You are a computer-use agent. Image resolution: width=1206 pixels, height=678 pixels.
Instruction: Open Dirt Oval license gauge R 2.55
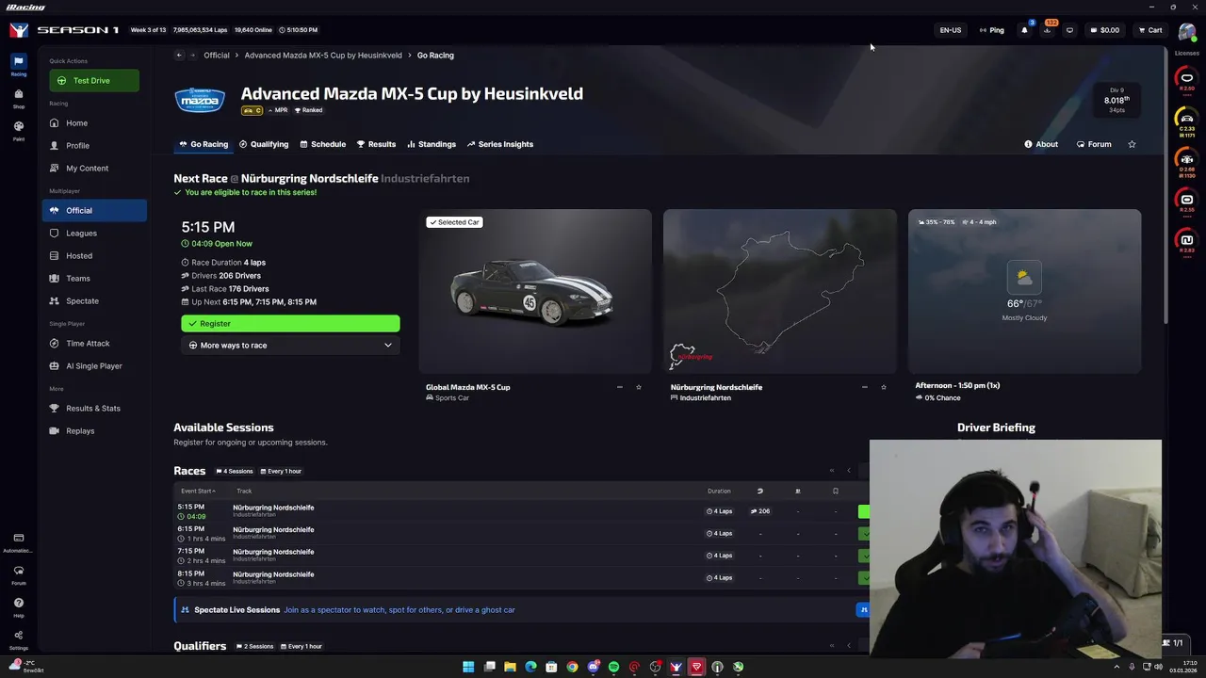[1186, 202]
